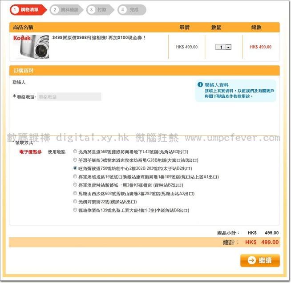Select the 北角英皇道560號 pickup location
The width and height of the screenshot is (291, 283).
tap(75, 151)
